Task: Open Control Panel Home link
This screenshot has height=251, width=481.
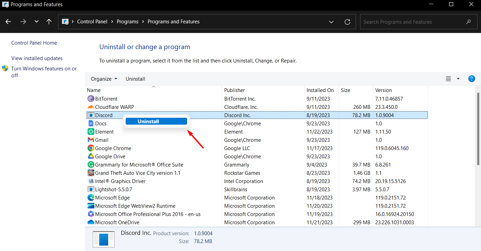Action: point(34,43)
